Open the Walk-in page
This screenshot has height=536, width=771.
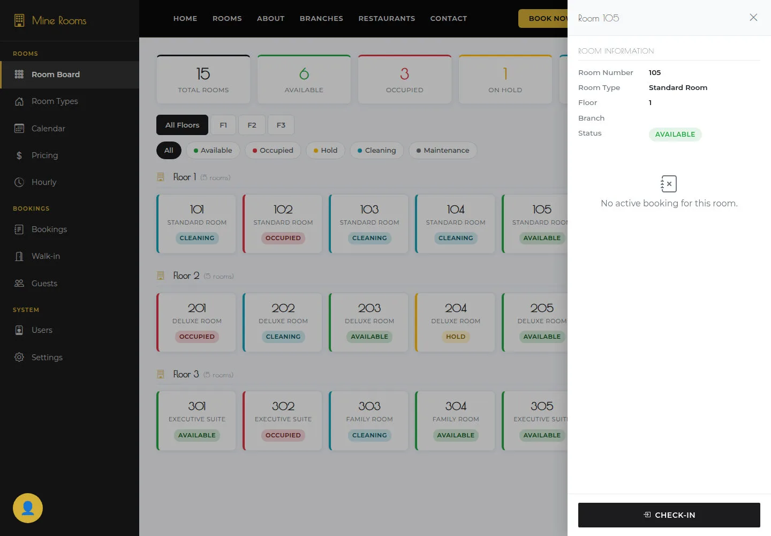pyautogui.click(x=70, y=256)
